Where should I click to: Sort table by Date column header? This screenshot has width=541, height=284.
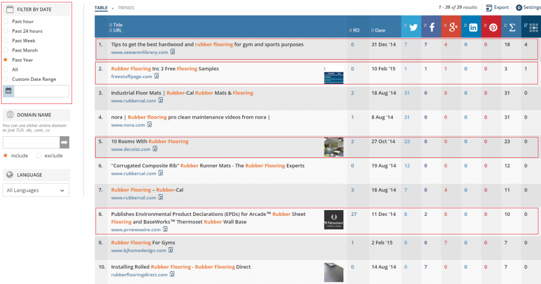[x=379, y=31]
